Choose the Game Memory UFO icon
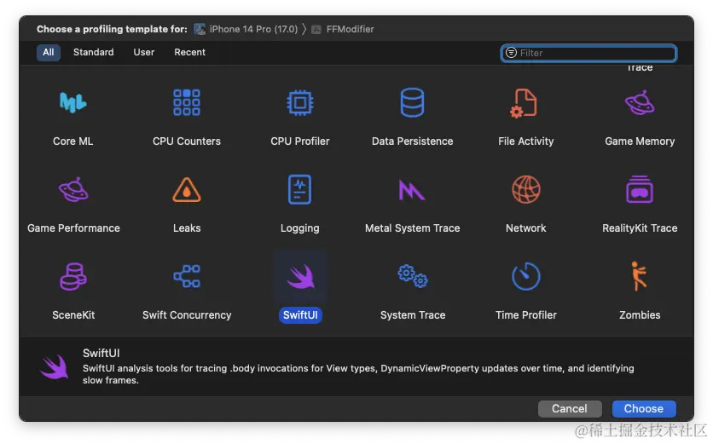 click(640, 103)
